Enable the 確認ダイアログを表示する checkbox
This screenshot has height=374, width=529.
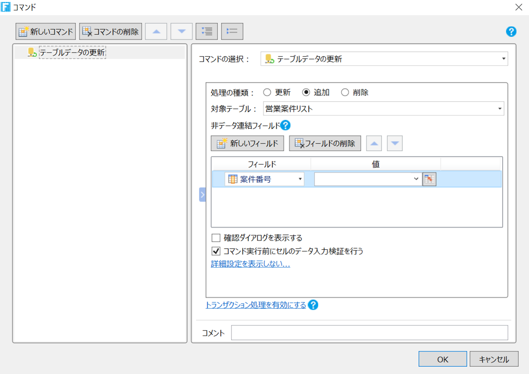pos(216,237)
